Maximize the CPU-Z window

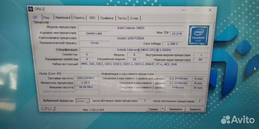pyautogui.click(x=196, y=10)
